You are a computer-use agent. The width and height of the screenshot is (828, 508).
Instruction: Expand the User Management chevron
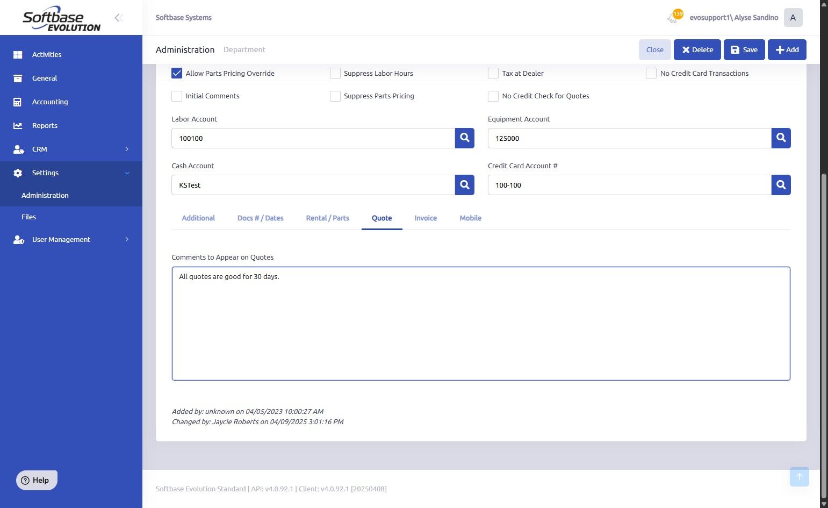click(x=127, y=239)
